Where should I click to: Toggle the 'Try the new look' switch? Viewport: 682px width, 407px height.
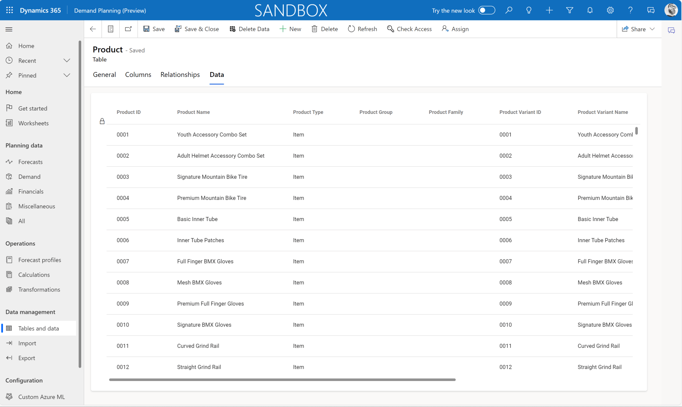click(x=486, y=10)
